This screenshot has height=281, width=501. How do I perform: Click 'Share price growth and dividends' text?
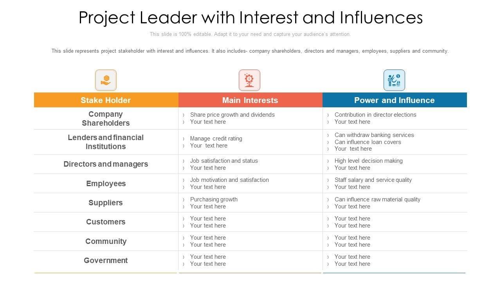(x=232, y=115)
